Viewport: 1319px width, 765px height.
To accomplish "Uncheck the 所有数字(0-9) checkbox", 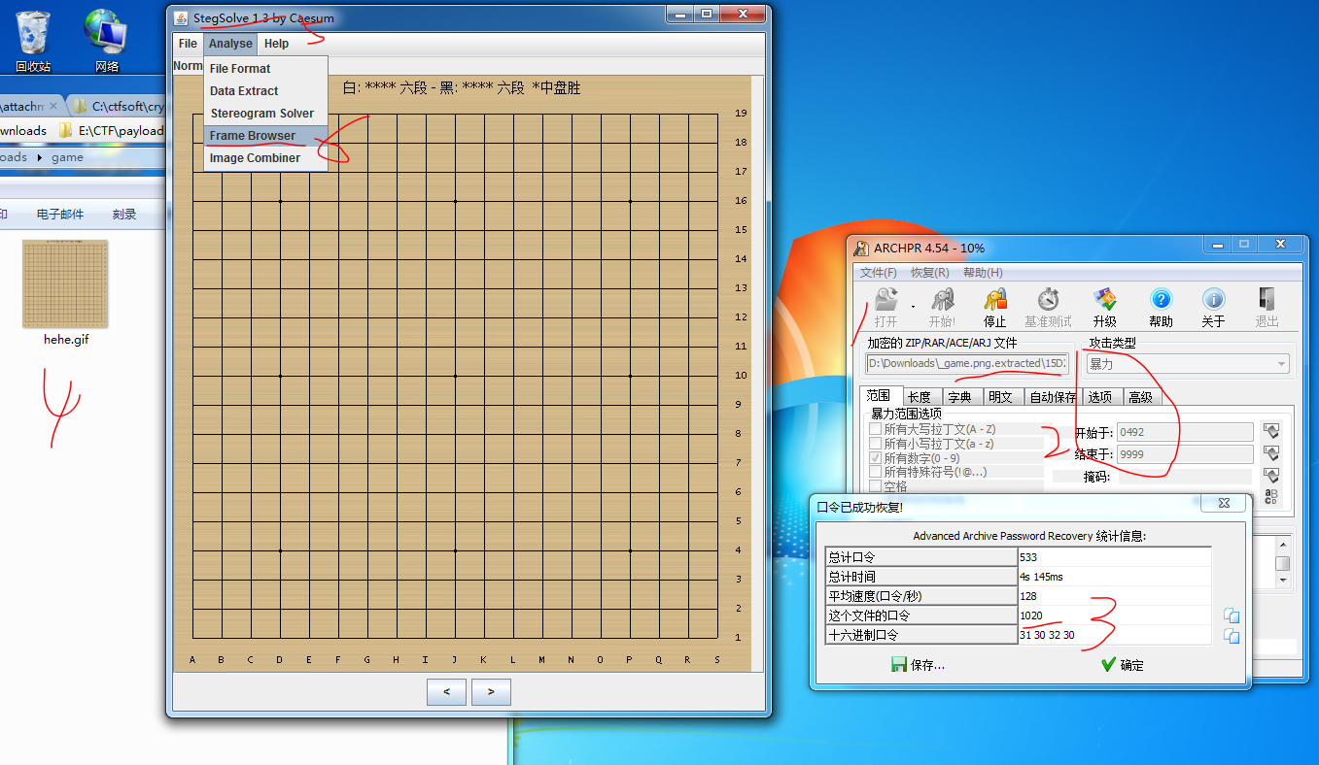I will click(874, 457).
